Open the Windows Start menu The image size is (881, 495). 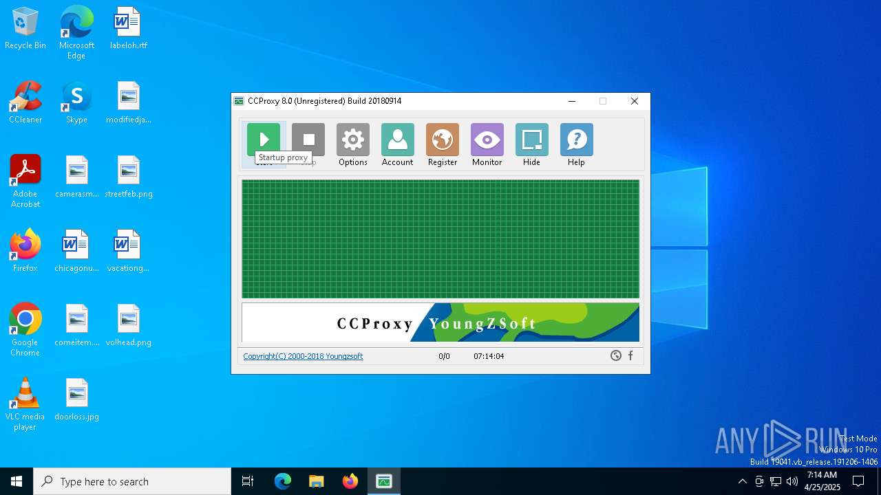coord(17,481)
